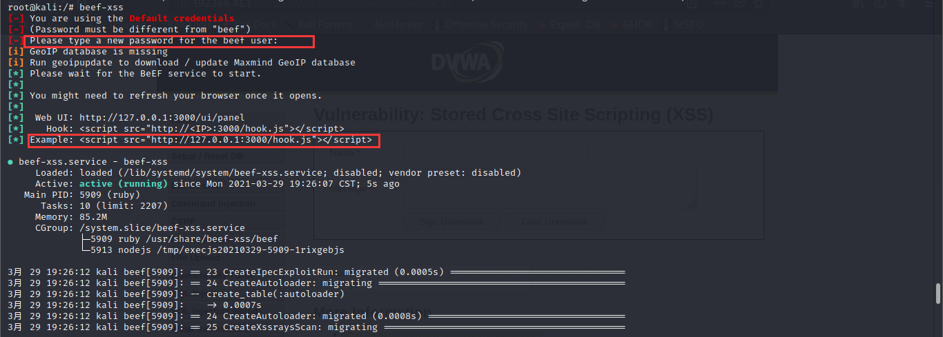The width and height of the screenshot is (943, 337).
Task: Click the "5913 nodejs /tmp/execjs" process line
Action: (212, 250)
